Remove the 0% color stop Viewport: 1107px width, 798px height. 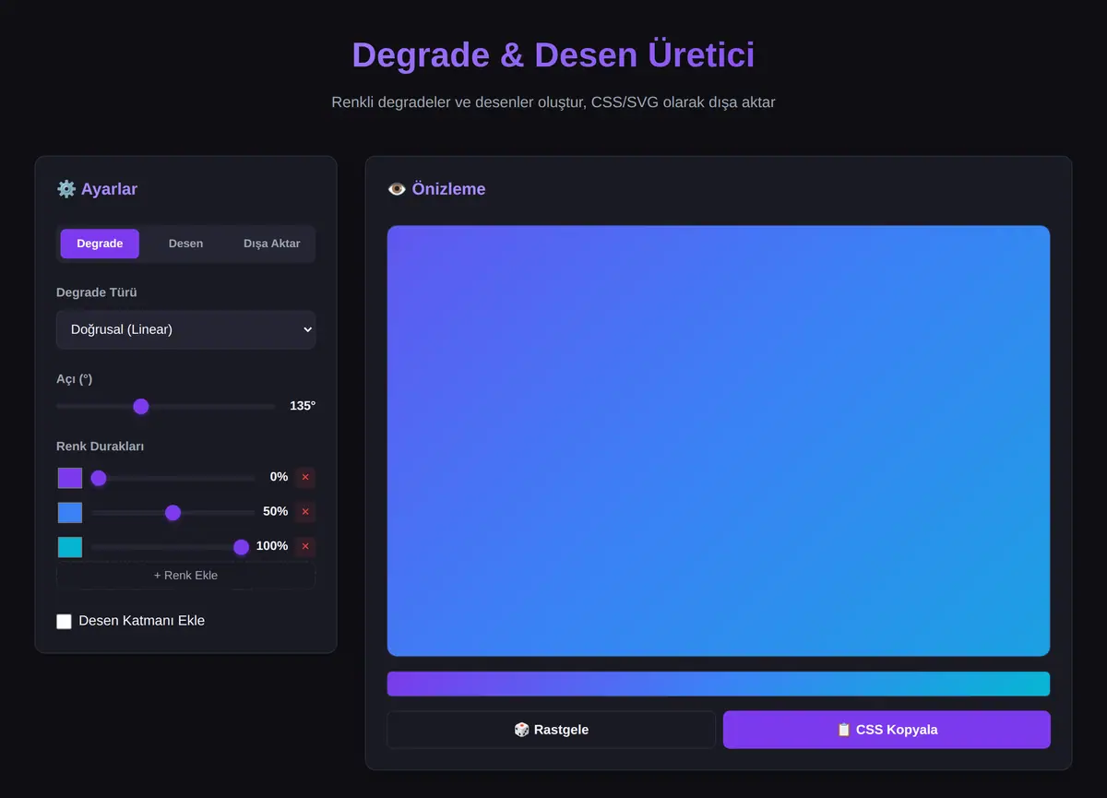pos(305,478)
